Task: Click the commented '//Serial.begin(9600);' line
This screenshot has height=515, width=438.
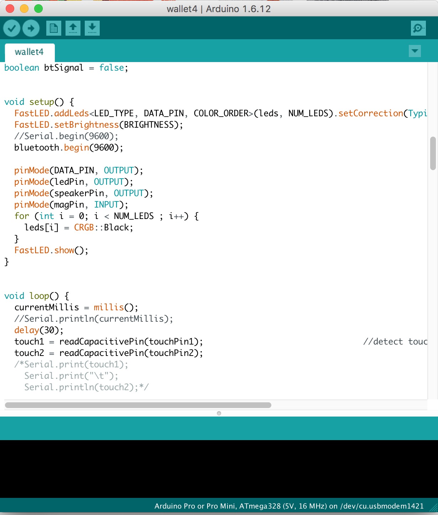Action: [x=66, y=136]
